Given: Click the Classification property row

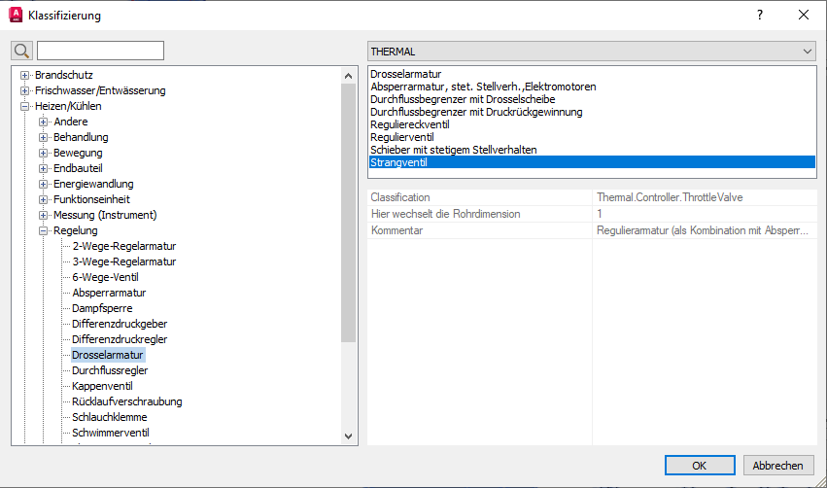Looking at the screenshot, I should tap(592, 197).
